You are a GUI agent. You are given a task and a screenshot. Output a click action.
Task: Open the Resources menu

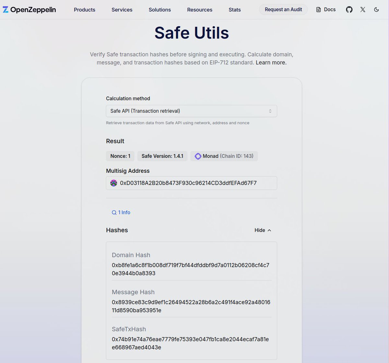(x=200, y=10)
